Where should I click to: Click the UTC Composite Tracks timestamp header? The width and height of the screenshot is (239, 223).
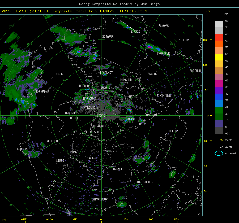click(x=75, y=11)
